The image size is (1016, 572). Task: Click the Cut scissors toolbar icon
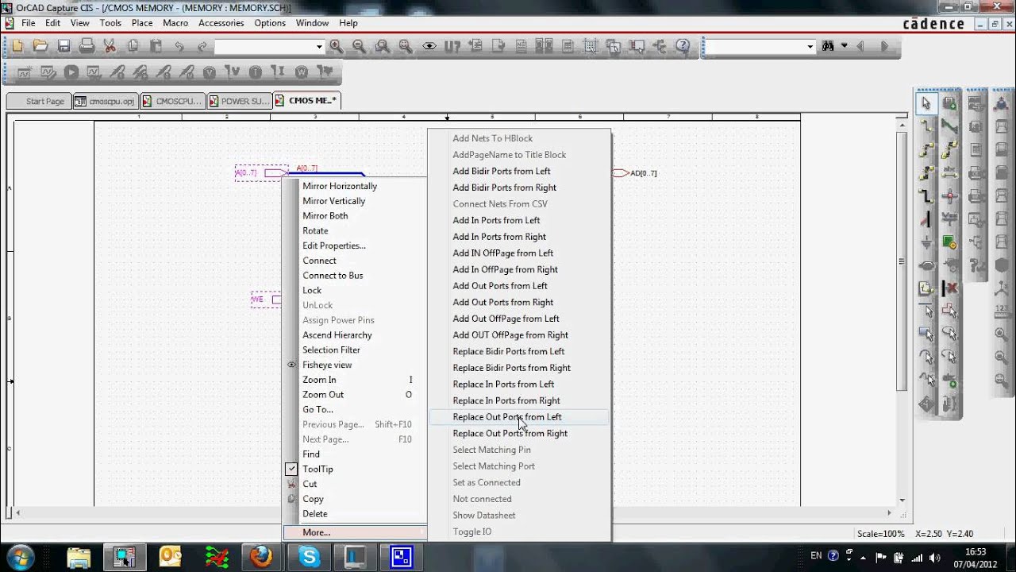pos(110,46)
